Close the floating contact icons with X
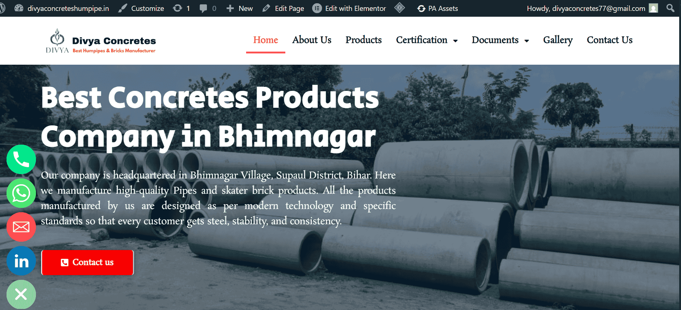Viewport: 681px width, 310px height. [x=21, y=294]
